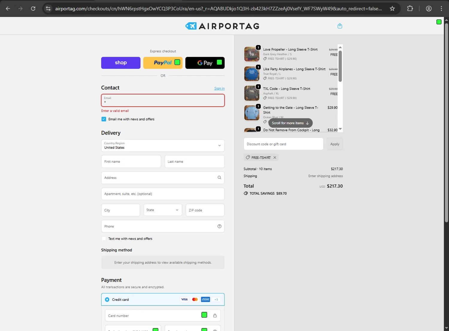The width and height of the screenshot is (449, 331).
Task: Click the total amount $217.30
Action: tap(335, 186)
